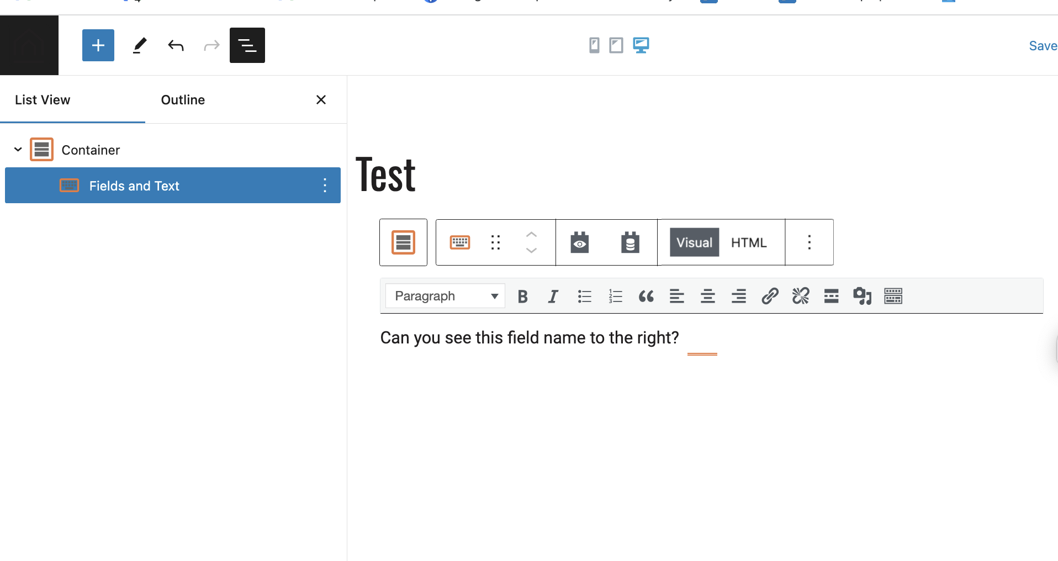Screen dimensions: 1058x561
Task: Open the Add Media icon
Action: coord(863,297)
